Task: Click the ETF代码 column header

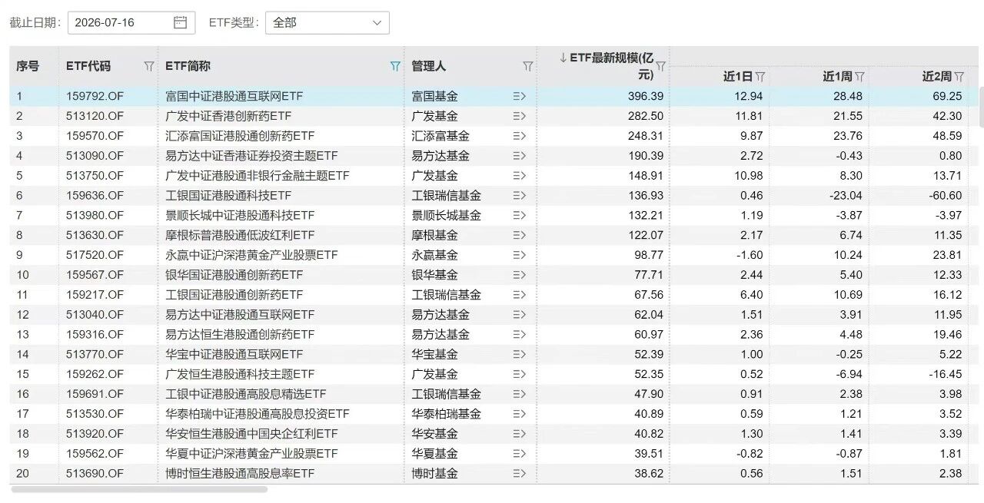Action: [x=88, y=66]
